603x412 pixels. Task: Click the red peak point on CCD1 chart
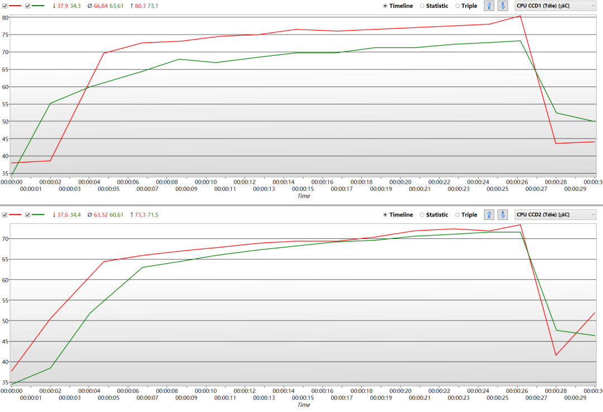[x=520, y=16]
